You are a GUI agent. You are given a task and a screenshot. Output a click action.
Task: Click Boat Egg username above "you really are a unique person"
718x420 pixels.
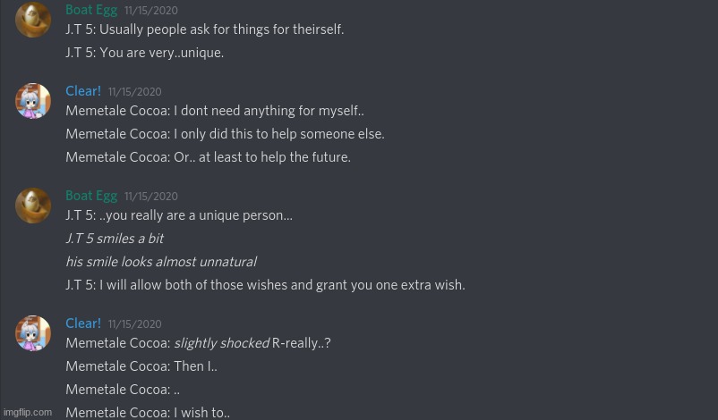click(x=91, y=196)
